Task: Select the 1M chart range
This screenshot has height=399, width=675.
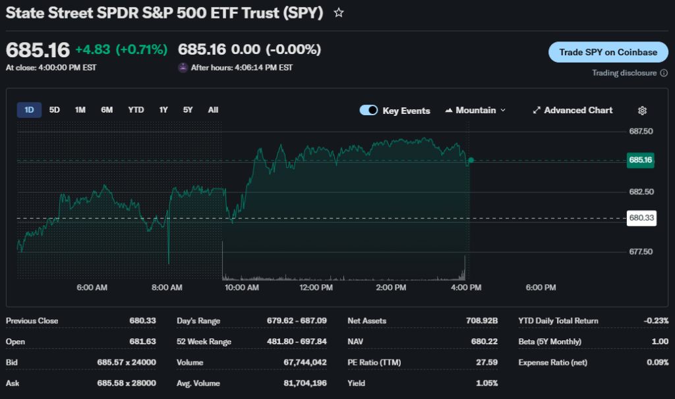Action: (x=80, y=110)
